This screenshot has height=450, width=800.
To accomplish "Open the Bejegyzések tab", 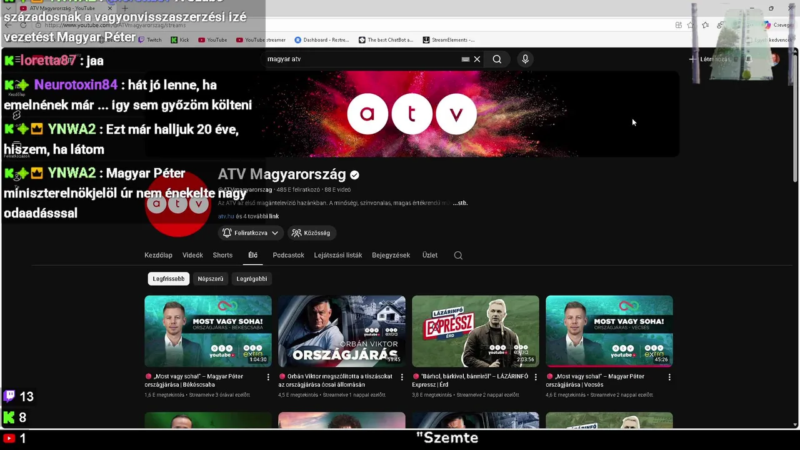I will pyautogui.click(x=391, y=255).
